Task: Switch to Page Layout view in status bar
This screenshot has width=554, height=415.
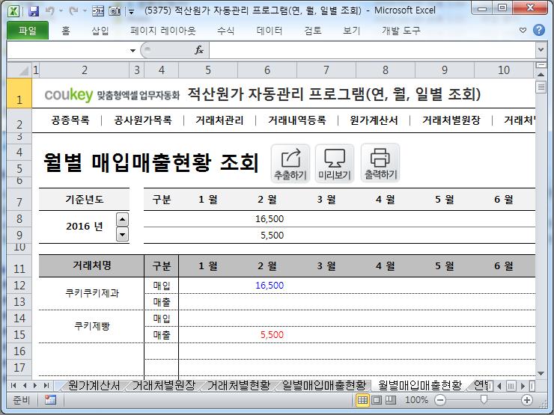Action: click(377, 400)
